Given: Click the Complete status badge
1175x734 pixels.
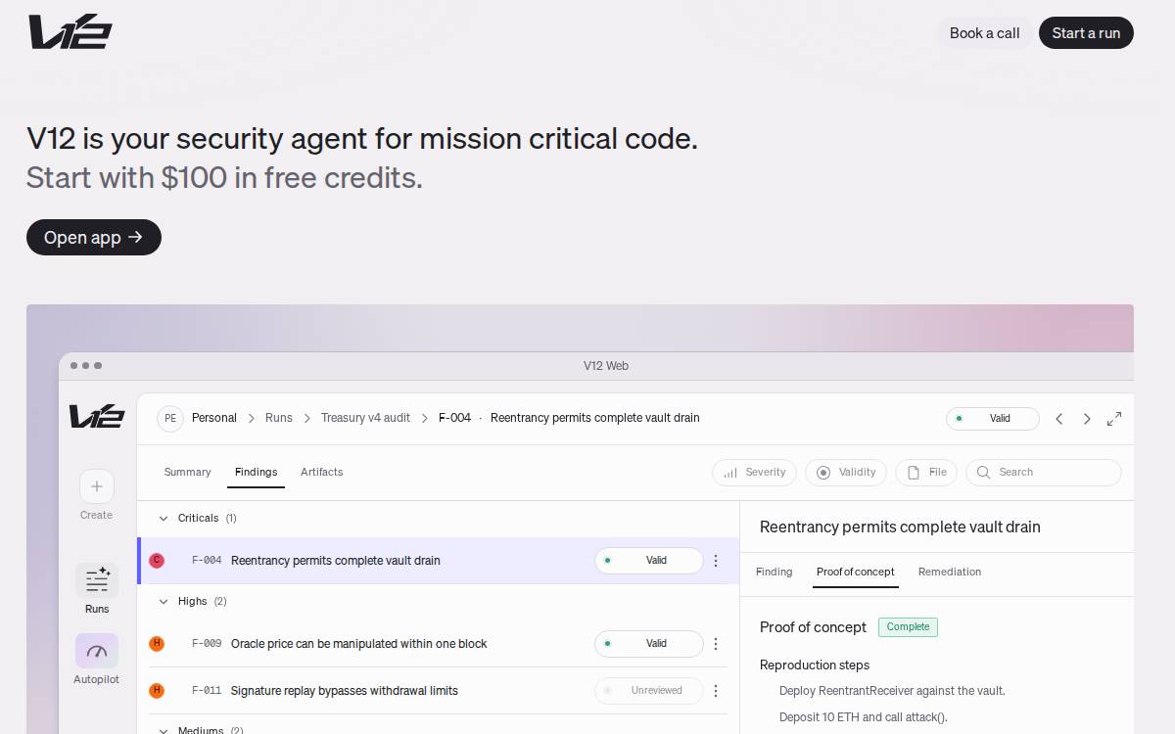Looking at the screenshot, I should point(908,627).
